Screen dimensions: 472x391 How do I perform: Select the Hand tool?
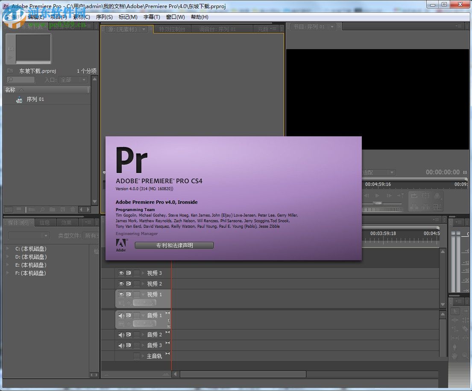pos(455,354)
